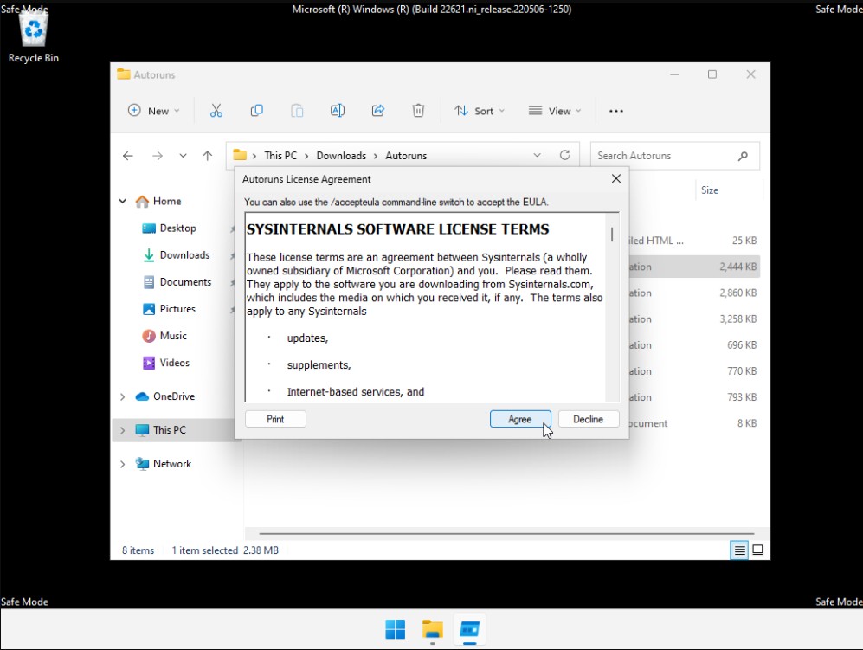Viewport: 863px width, 650px height.
Task: Select Downloads in the navigation pane
Action: (184, 255)
